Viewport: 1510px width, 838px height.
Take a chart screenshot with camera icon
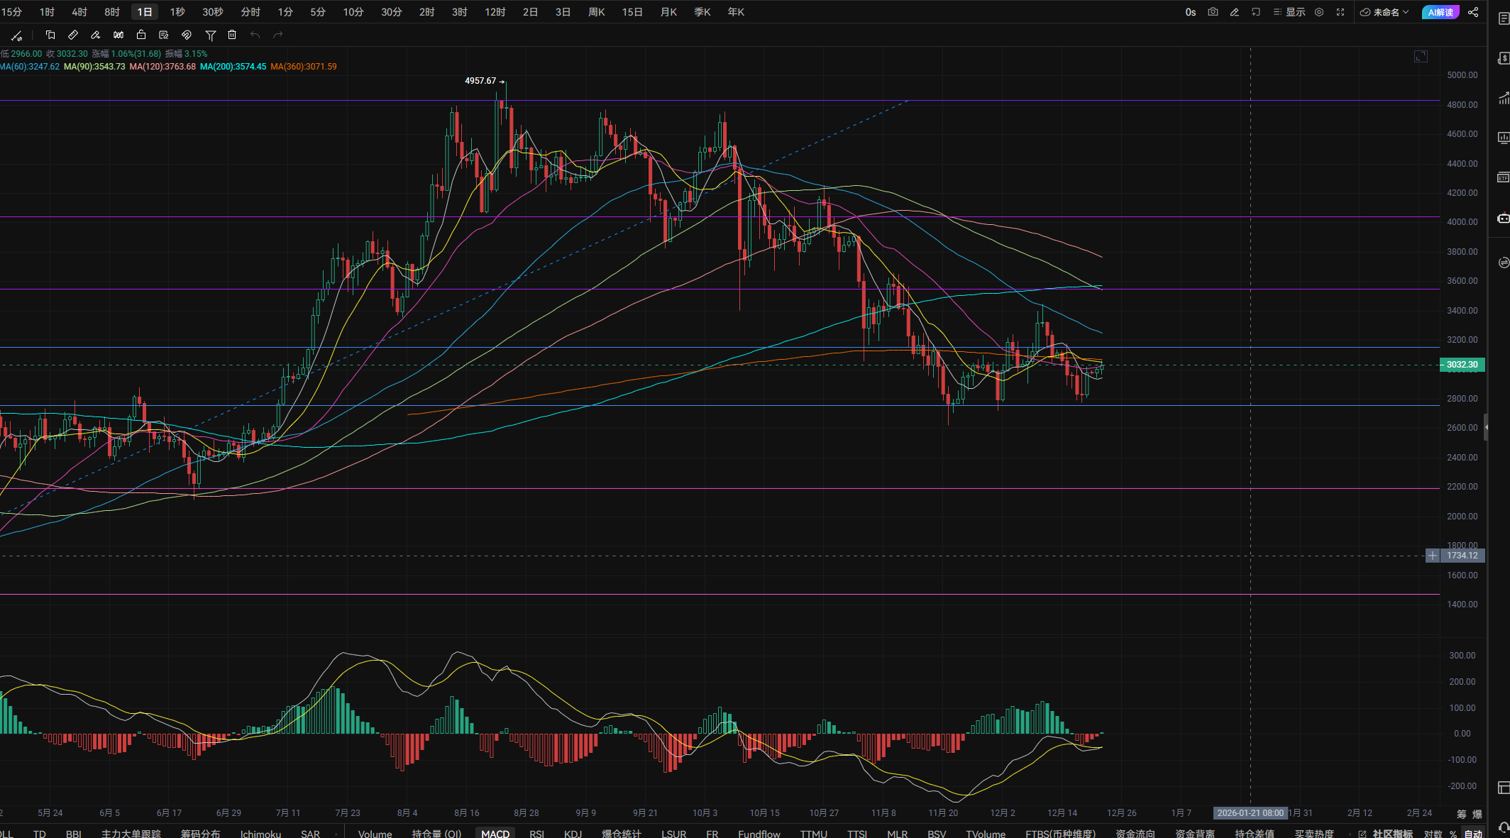pyautogui.click(x=1213, y=12)
